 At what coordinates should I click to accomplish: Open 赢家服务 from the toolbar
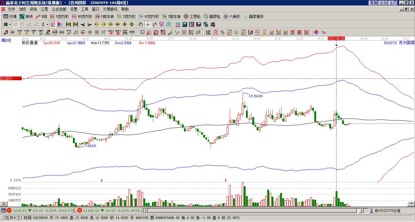coord(254,16)
